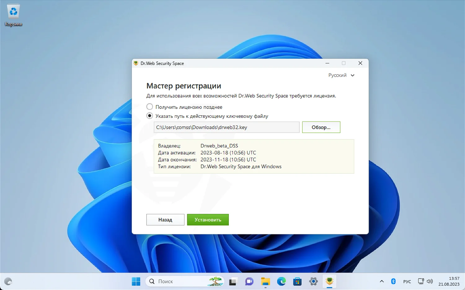Click the owner value Drweb_beta_DSS
The image size is (465, 290).
[x=219, y=146]
